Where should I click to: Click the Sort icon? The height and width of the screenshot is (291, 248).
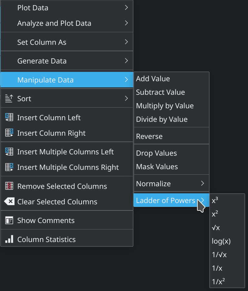(x=9, y=99)
